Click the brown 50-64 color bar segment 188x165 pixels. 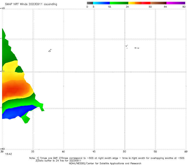[158, 3]
